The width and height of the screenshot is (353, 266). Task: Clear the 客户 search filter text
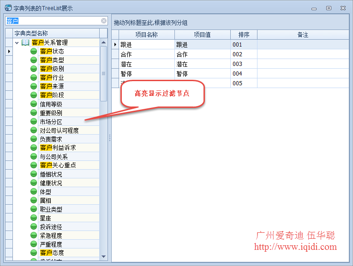(x=104, y=21)
